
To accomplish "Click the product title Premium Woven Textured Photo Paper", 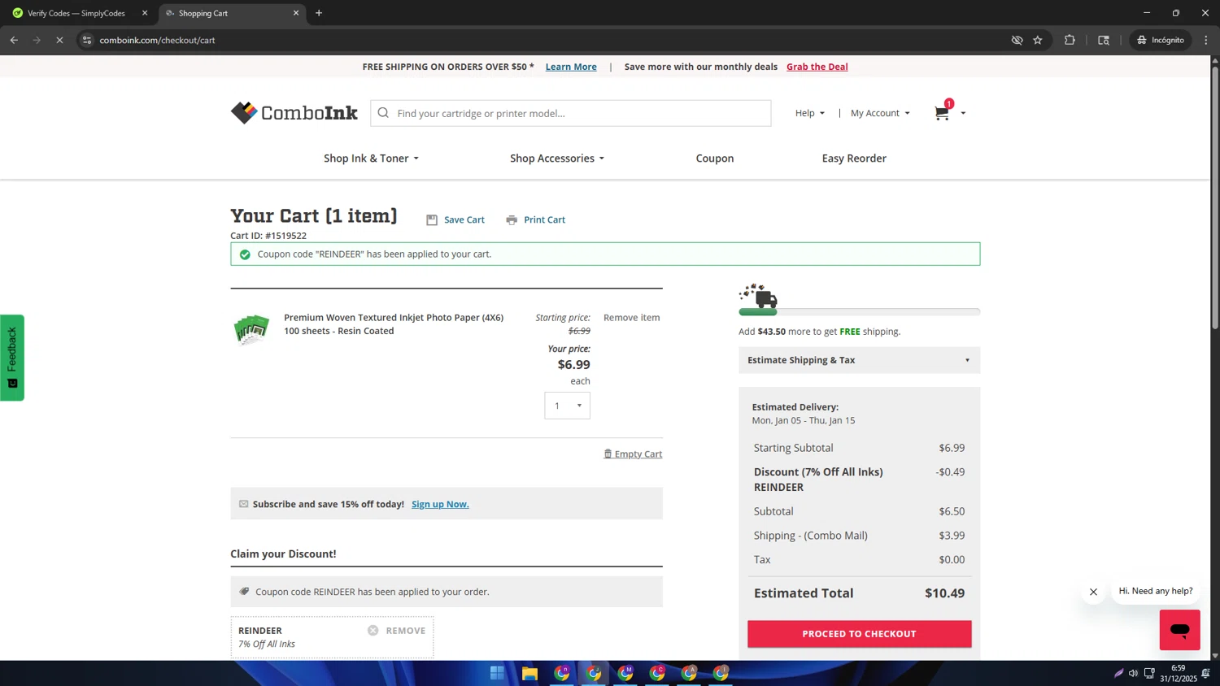I will 394,324.
